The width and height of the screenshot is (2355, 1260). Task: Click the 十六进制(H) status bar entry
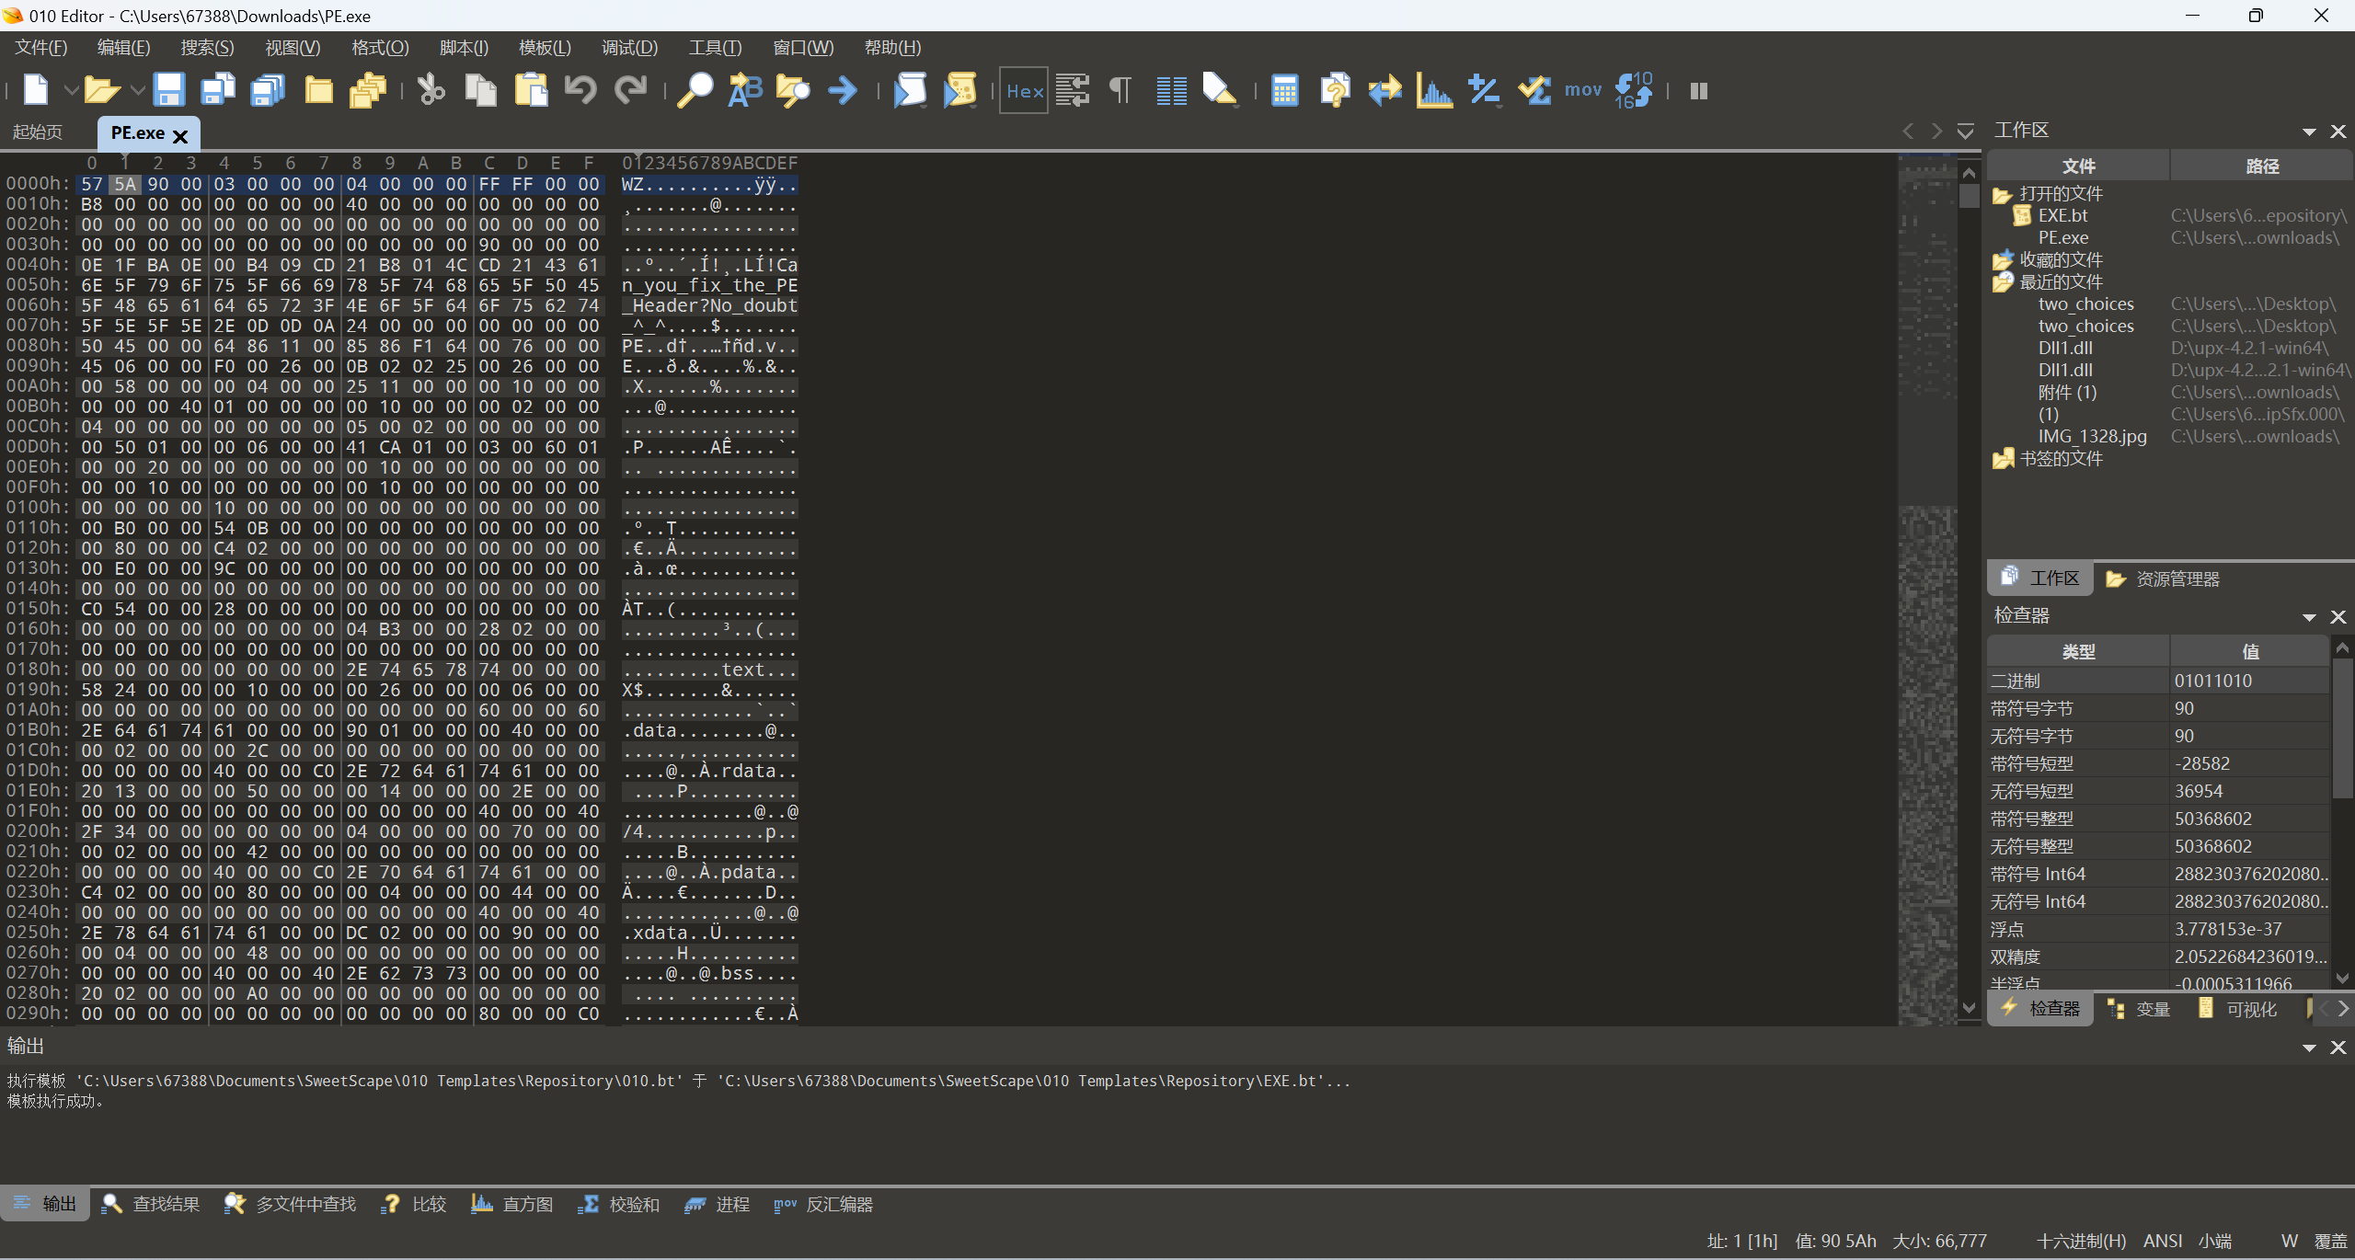tap(2081, 1241)
